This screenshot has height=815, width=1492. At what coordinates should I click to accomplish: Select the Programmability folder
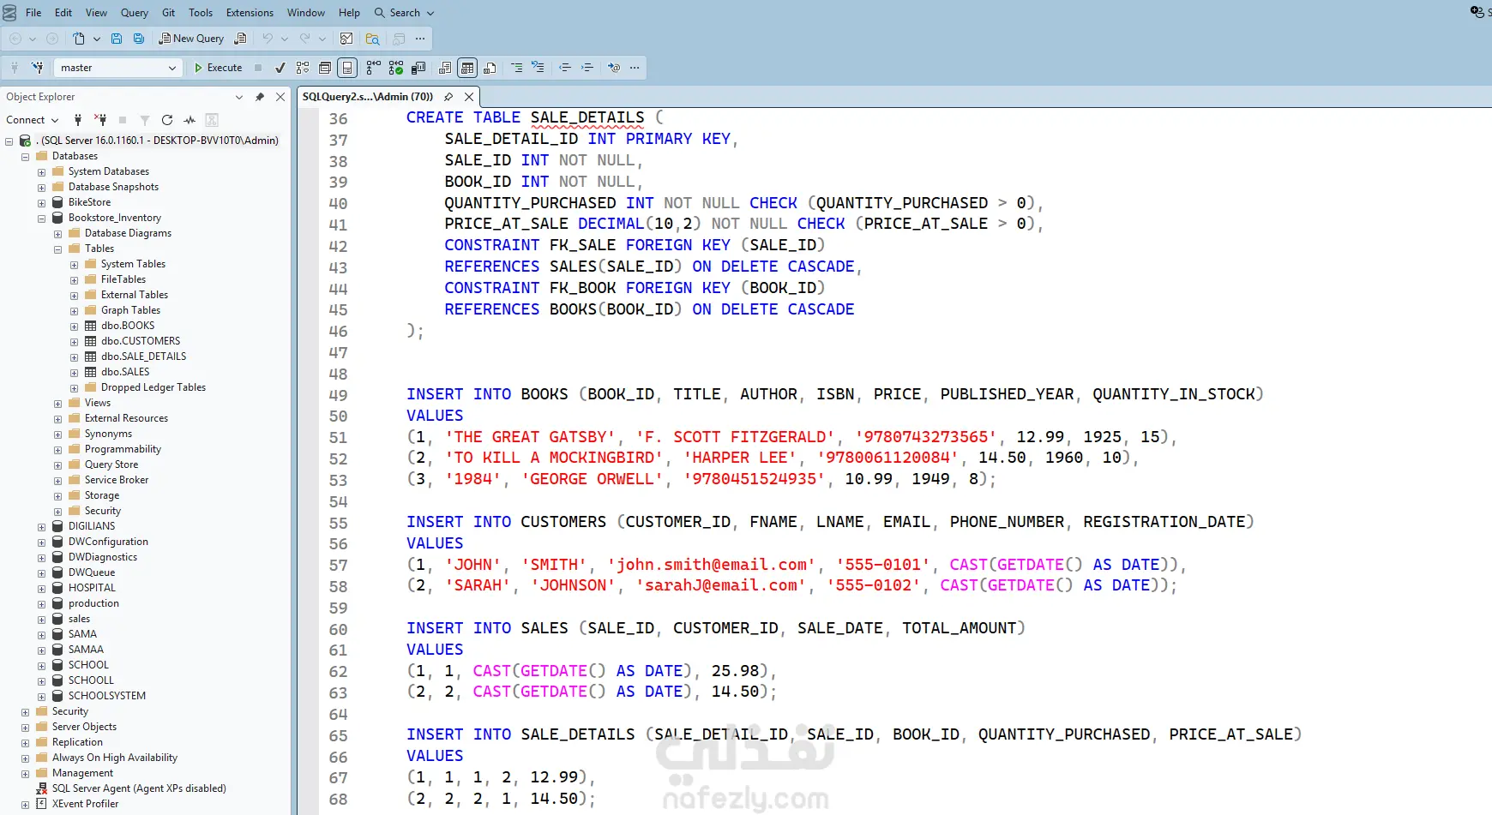click(x=123, y=449)
